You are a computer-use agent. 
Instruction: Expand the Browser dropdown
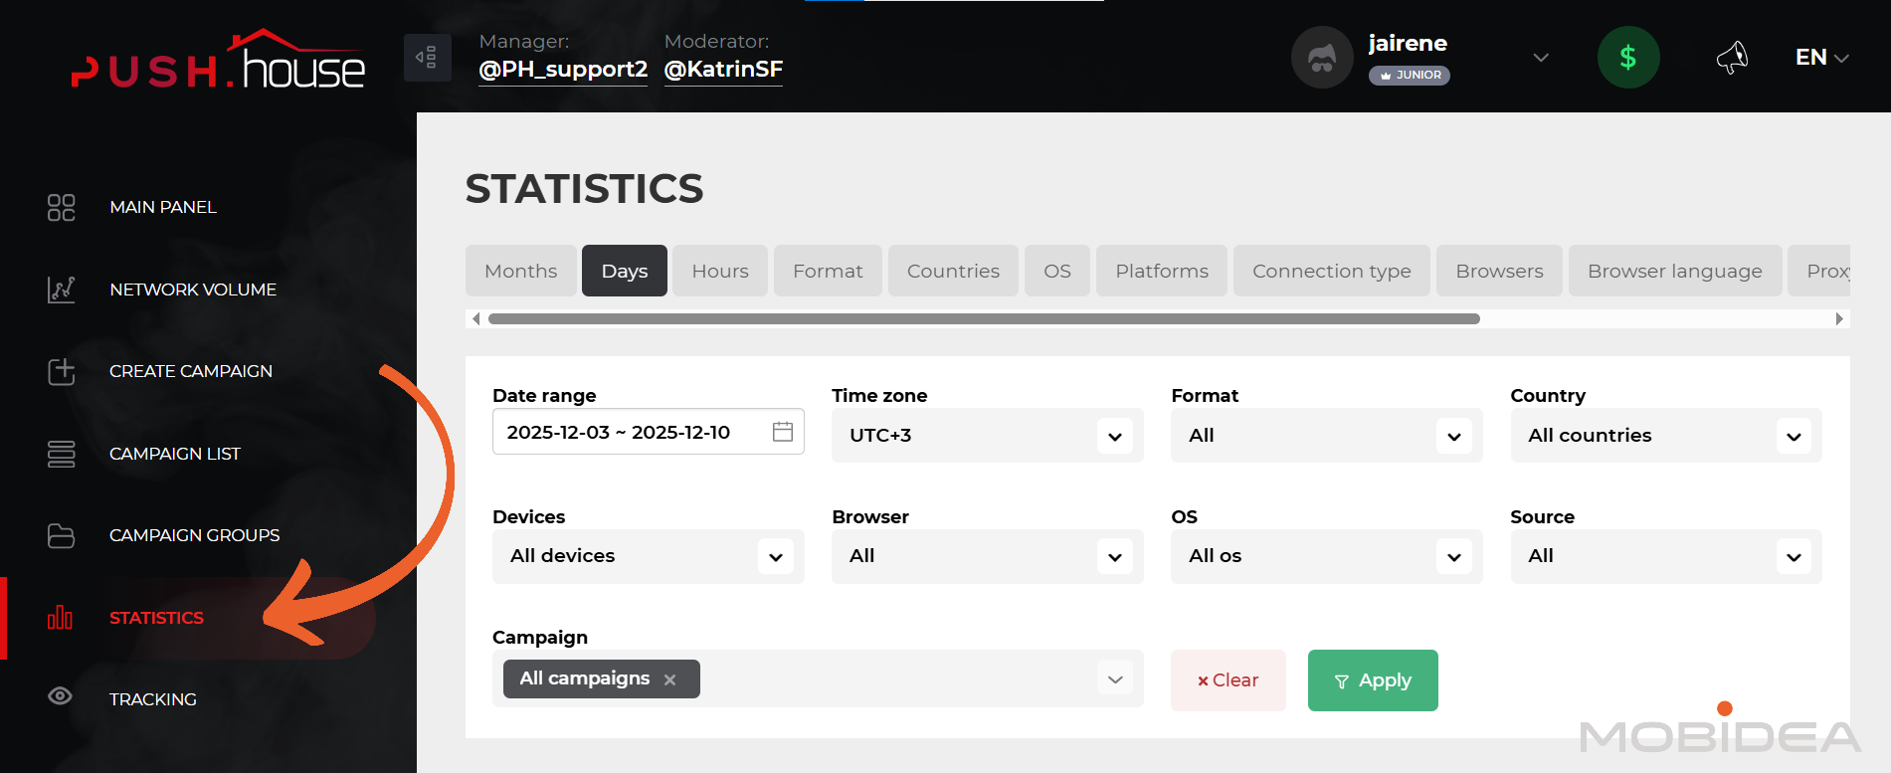point(1114,556)
